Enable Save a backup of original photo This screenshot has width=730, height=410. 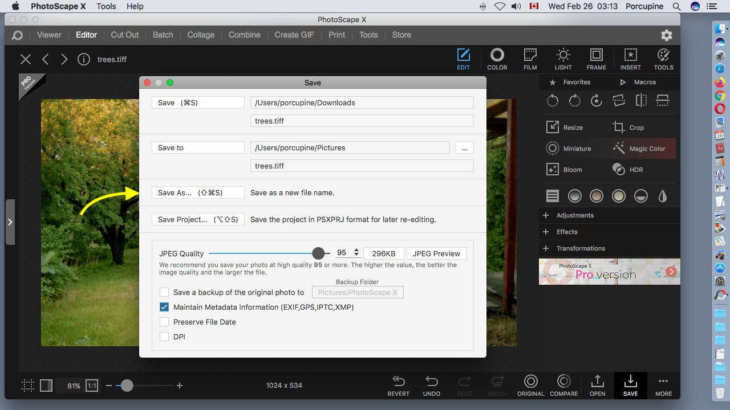tap(164, 292)
